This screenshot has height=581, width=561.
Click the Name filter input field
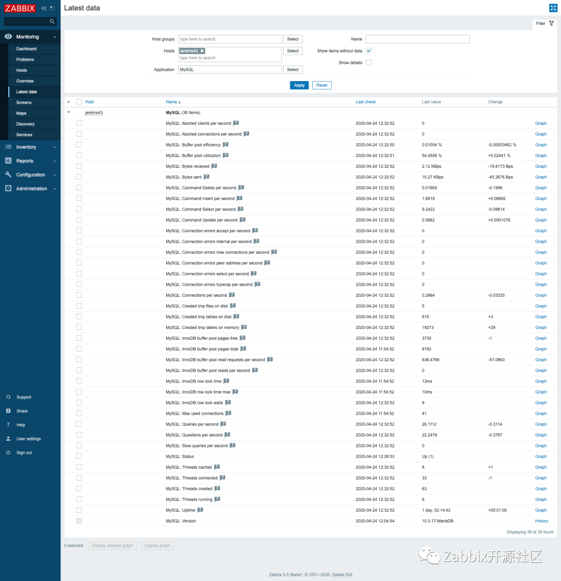pos(418,39)
